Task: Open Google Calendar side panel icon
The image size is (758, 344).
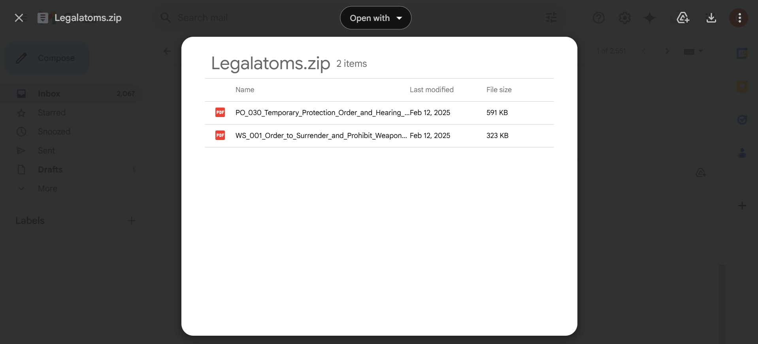Action: click(742, 53)
